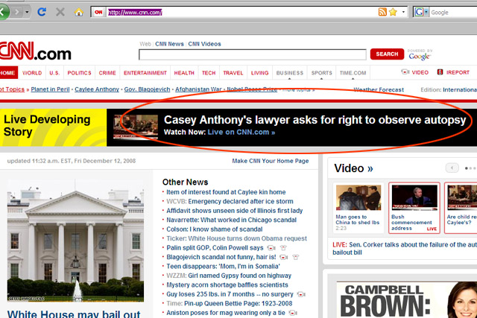Expand the BUSINESS external site menu
The width and height of the screenshot is (477, 318).
tap(290, 73)
